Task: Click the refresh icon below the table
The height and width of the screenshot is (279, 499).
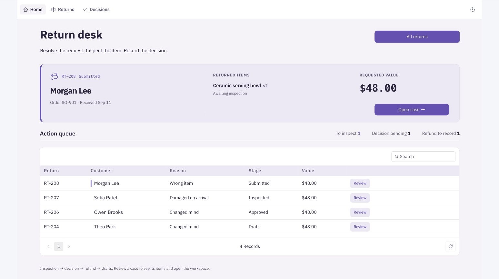Action: 451,246
